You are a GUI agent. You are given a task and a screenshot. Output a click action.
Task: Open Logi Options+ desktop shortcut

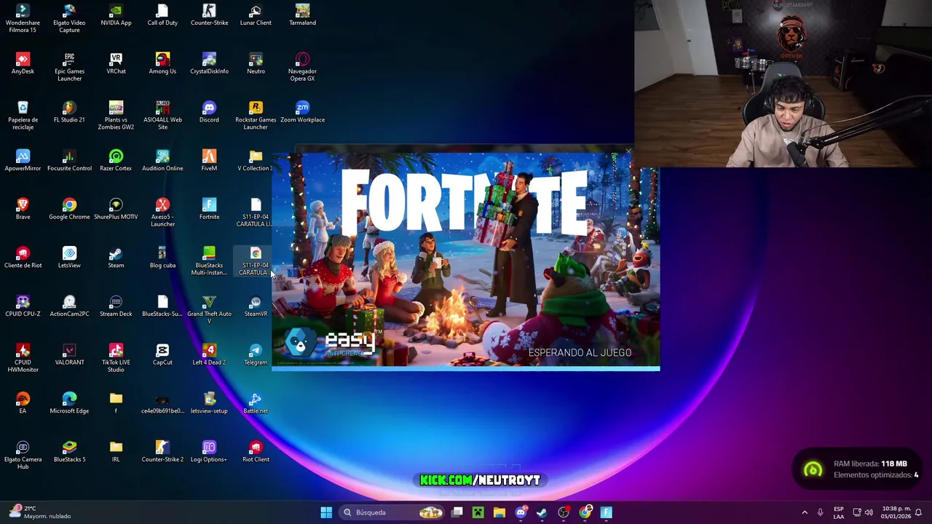209,452
